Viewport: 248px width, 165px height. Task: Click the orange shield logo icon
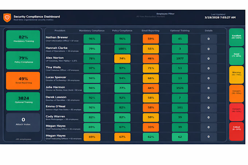[7, 18]
